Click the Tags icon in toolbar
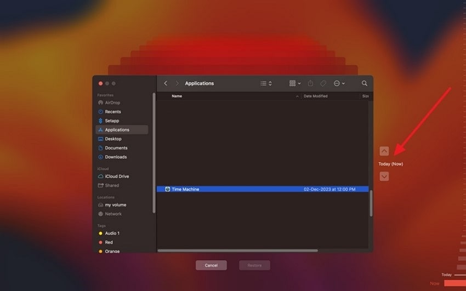The image size is (466, 291). tap(323, 83)
